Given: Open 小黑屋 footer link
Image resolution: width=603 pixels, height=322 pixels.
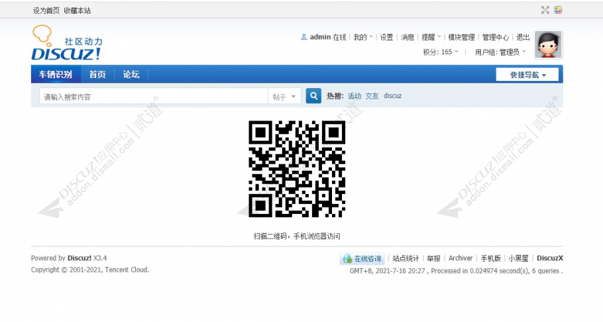Looking at the screenshot, I should pyautogui.click(x=518, y=258).
